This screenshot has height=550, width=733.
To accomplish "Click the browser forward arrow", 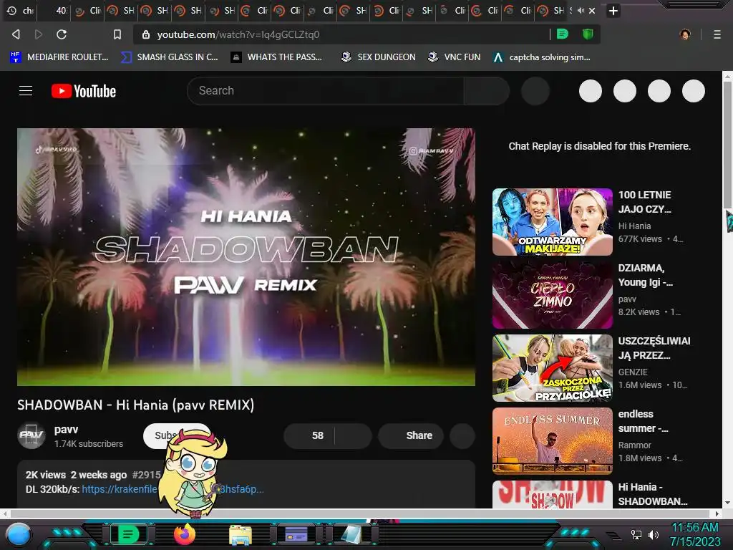I will coord(39,34).
